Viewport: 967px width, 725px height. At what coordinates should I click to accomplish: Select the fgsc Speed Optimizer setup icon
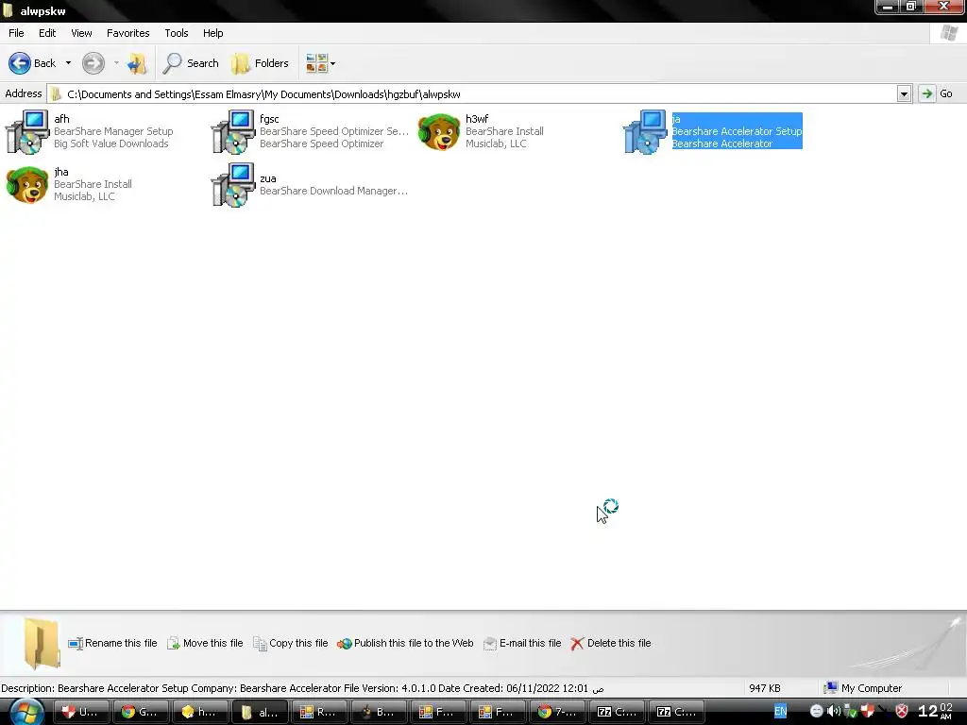[x=233, y=131]
